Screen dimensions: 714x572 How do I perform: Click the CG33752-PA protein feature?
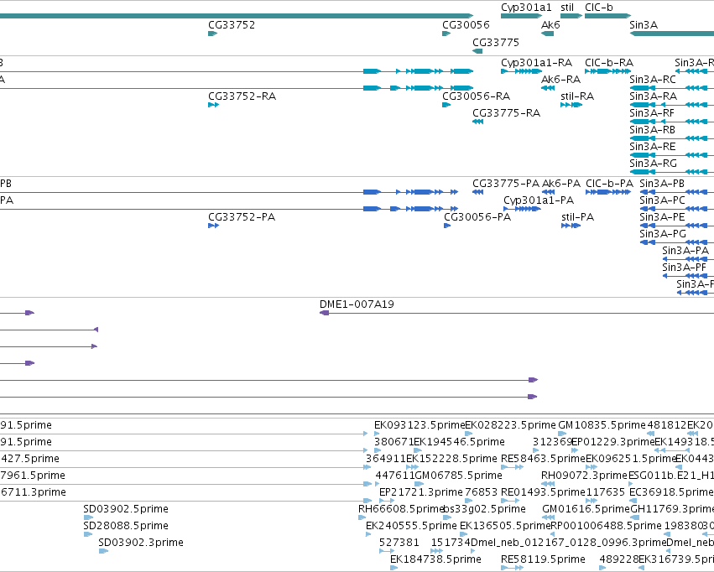coord(213,226)
